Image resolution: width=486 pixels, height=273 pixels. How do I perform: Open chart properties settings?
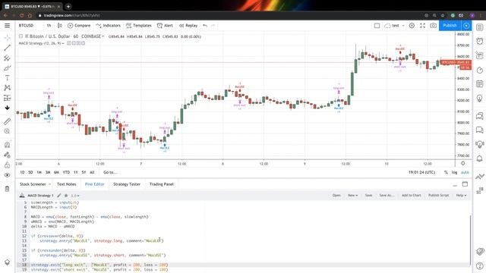click(x=412, y=25)
